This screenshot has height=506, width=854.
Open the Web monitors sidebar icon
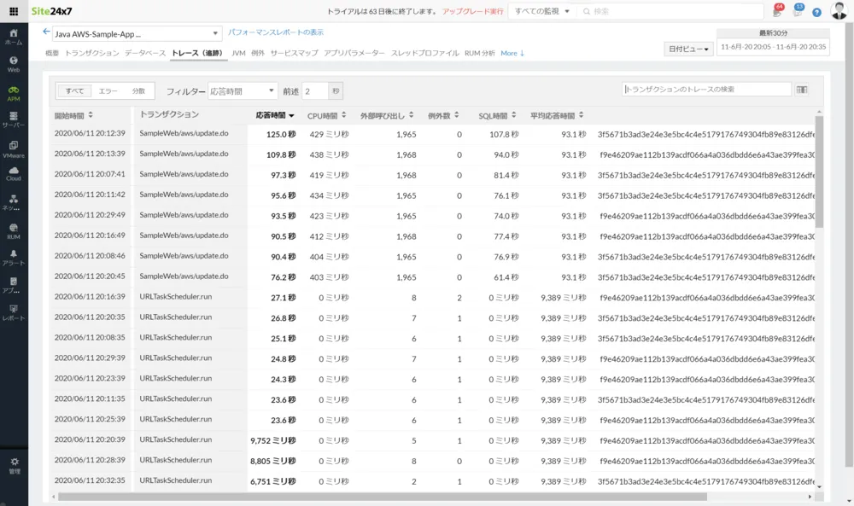tap(14, 64)
